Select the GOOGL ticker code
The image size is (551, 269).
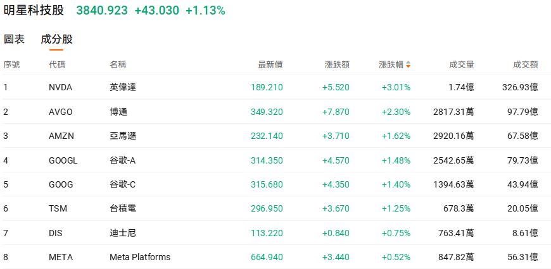click(63, 160)
